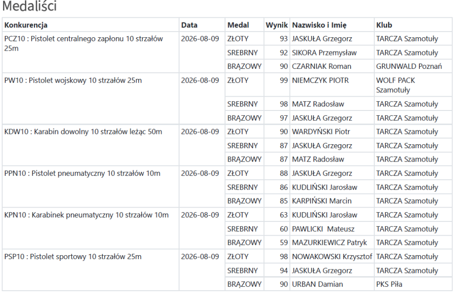Select KDW10 Karabin dowolny competition cell

(x=90, y=145)
